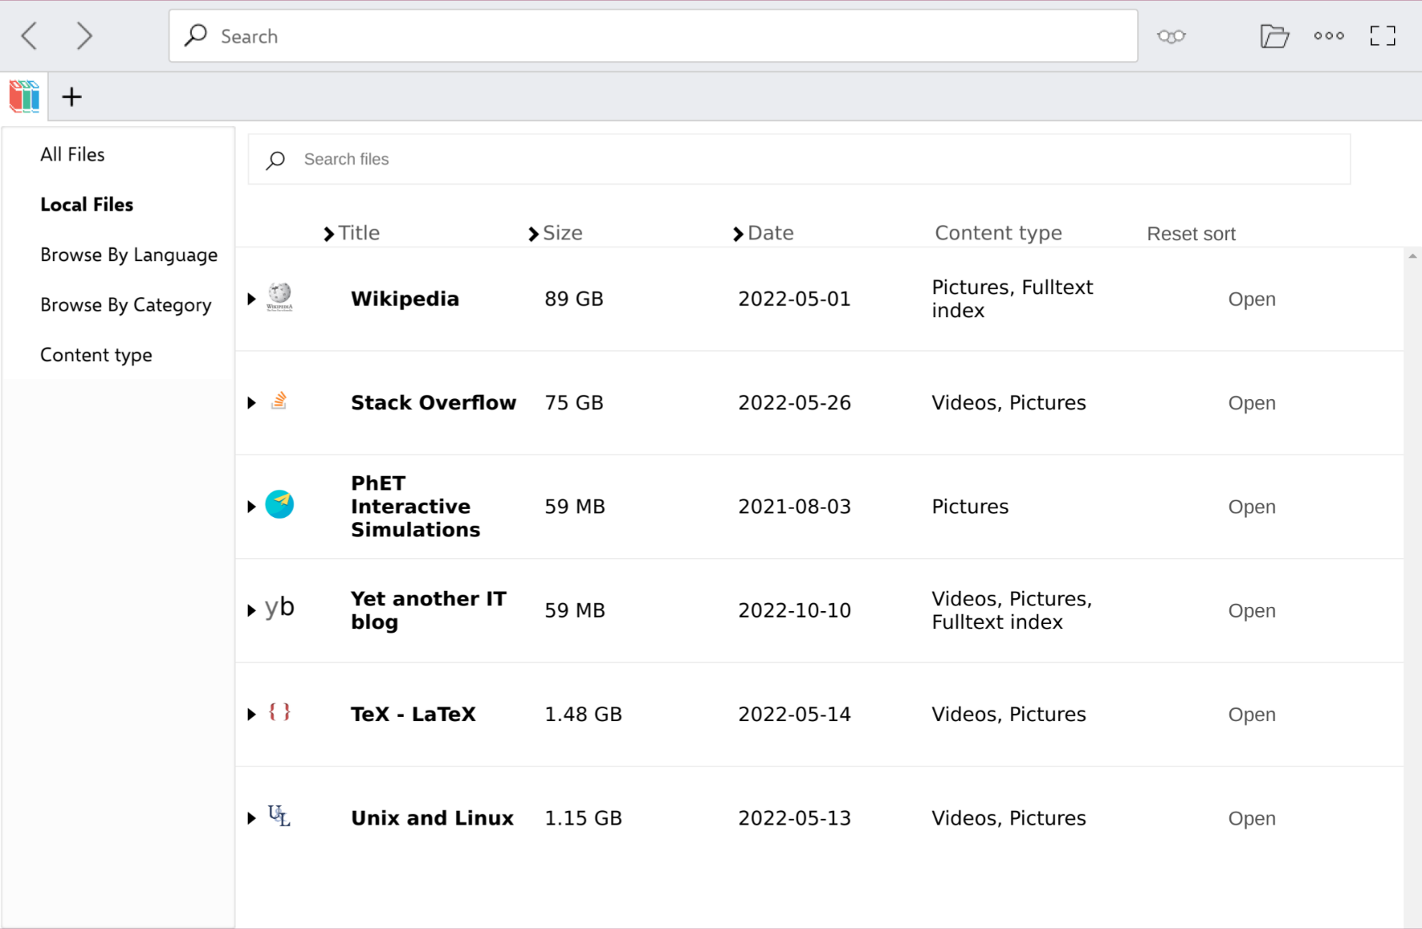
Task: Click the Unix and Linux UL logo
Action: click(x=280, y=817)
